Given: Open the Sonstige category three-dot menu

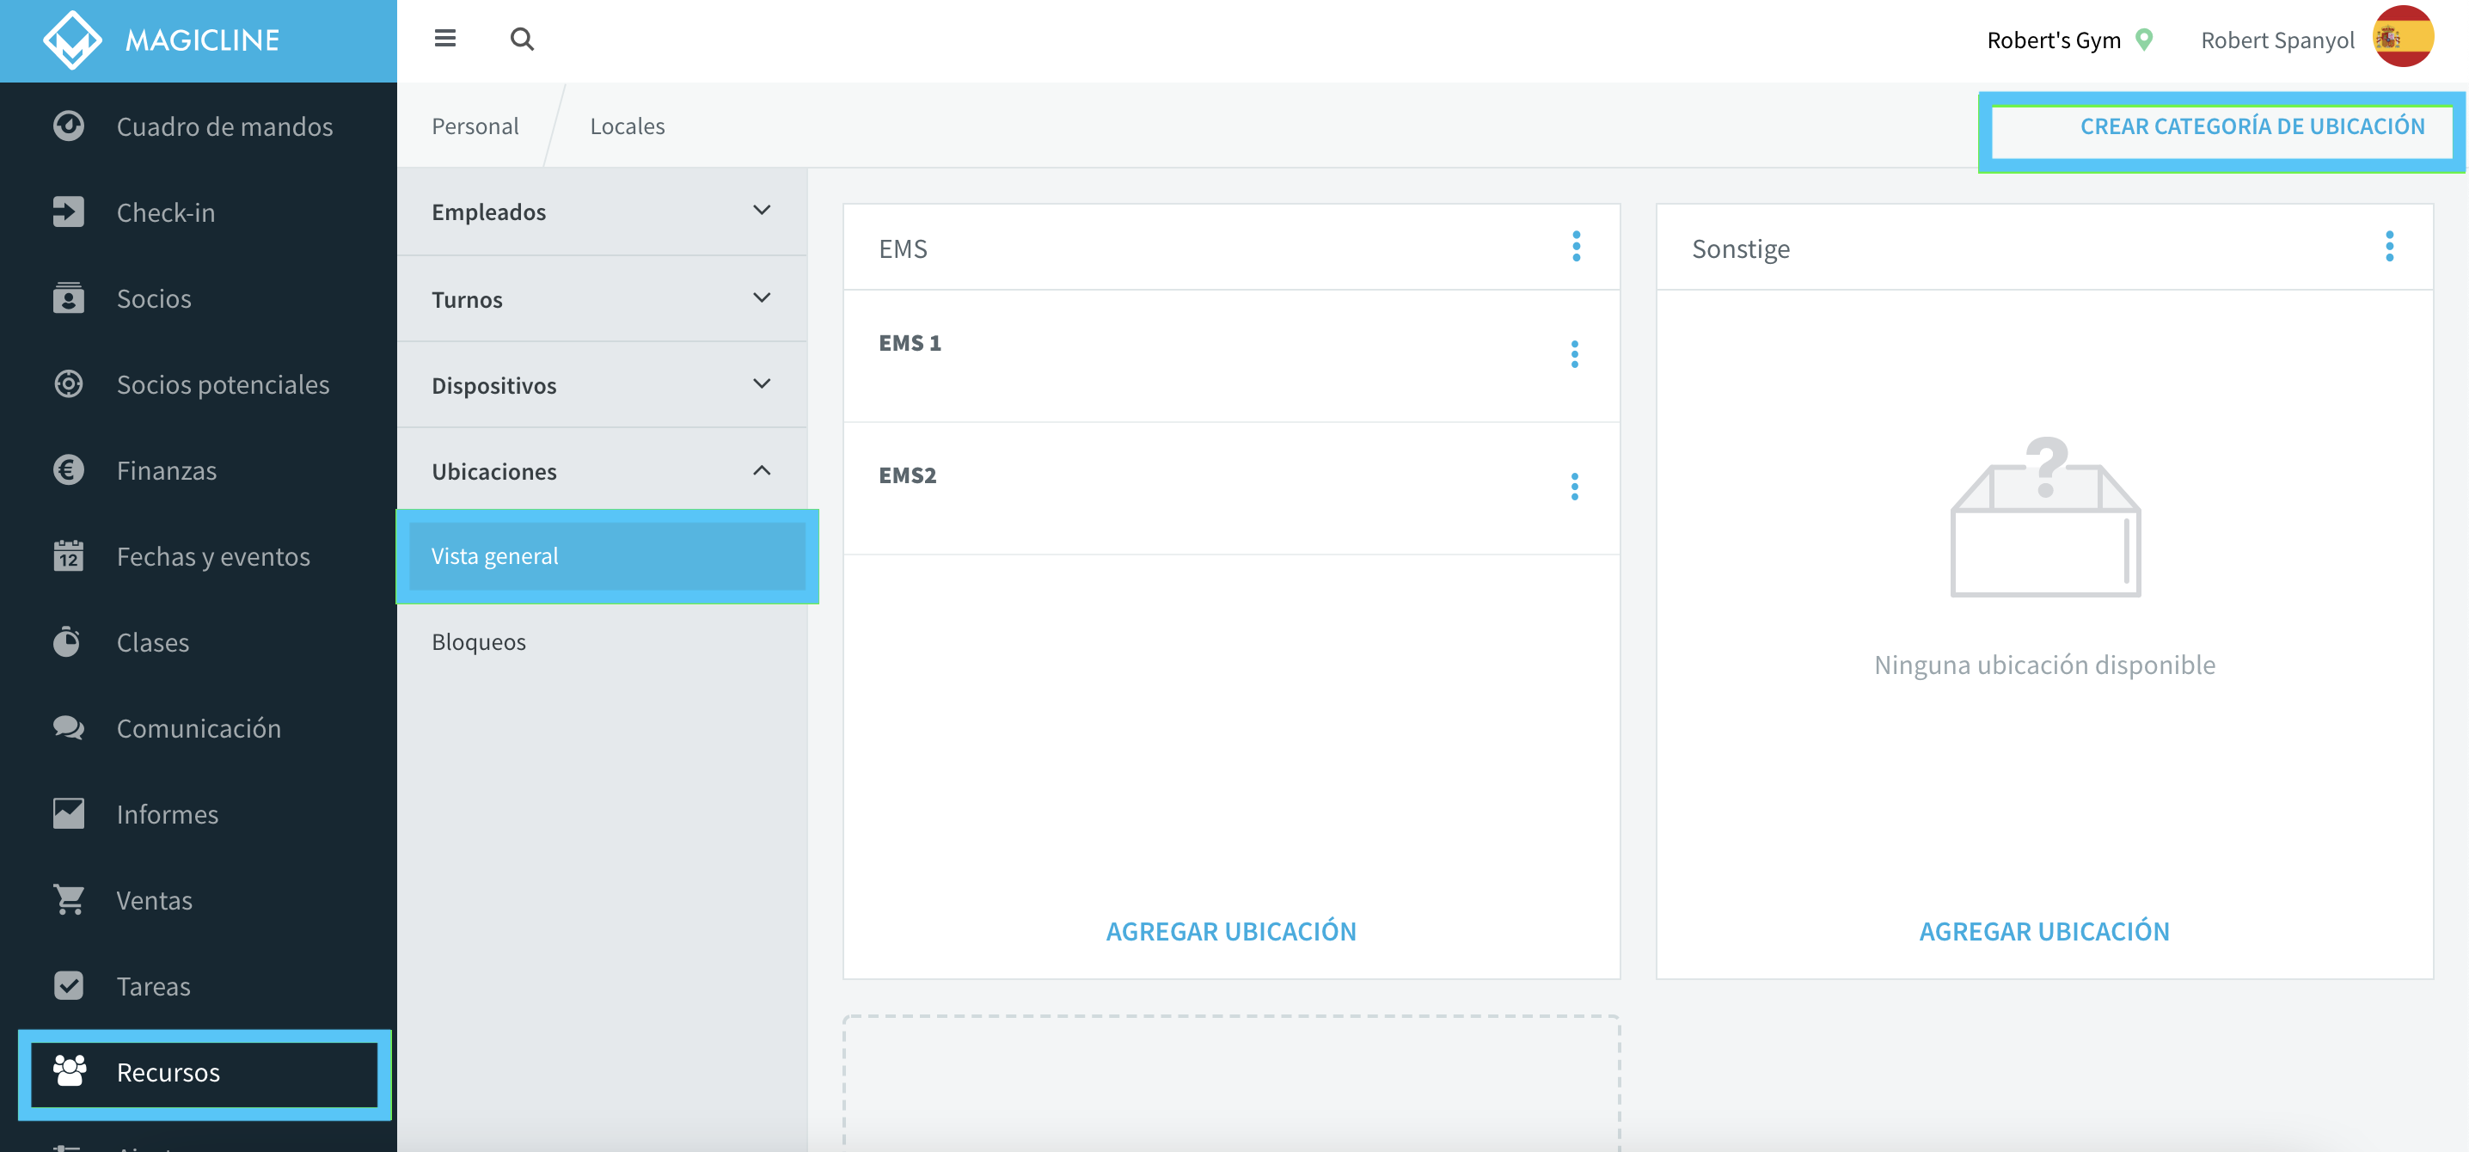Looking at the screenshot, I should (2389, 248).
